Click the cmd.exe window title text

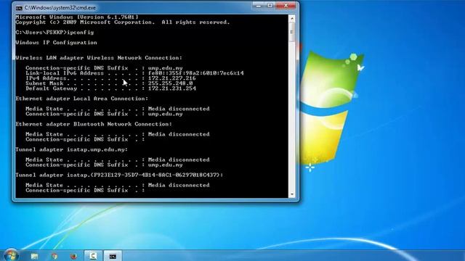[x=60, y=8]
